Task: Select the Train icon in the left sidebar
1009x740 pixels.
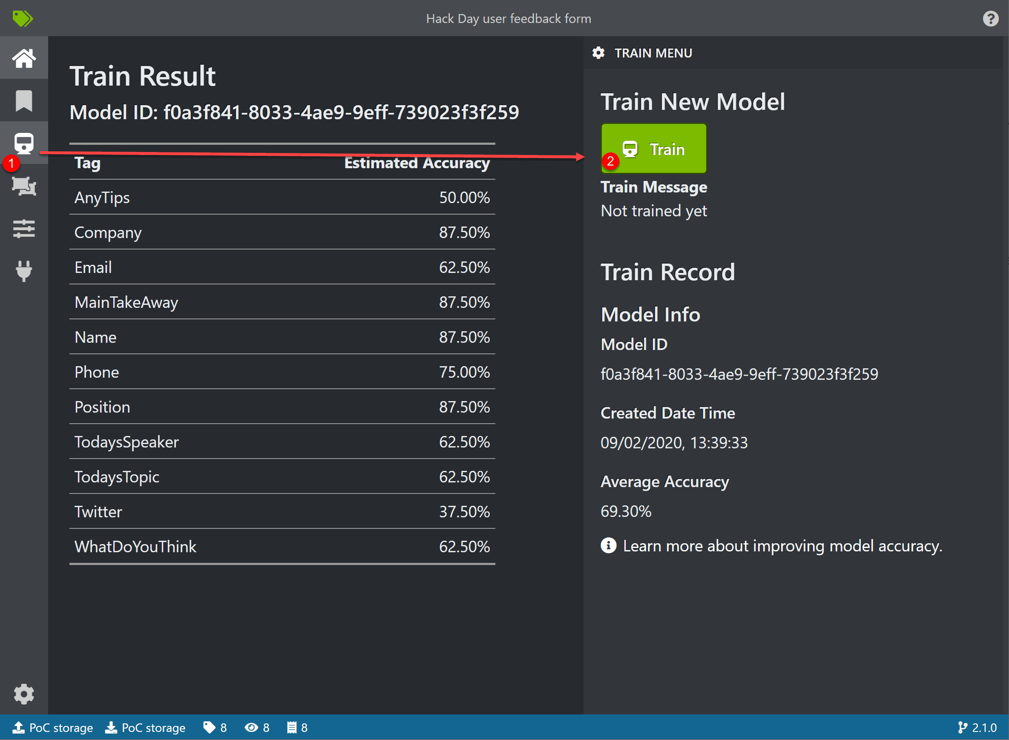Action: 24,143
